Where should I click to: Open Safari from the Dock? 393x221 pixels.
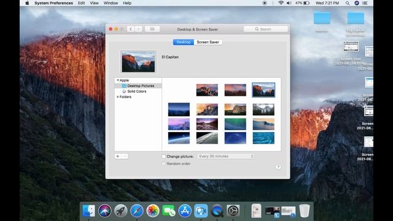click(137, 211)
